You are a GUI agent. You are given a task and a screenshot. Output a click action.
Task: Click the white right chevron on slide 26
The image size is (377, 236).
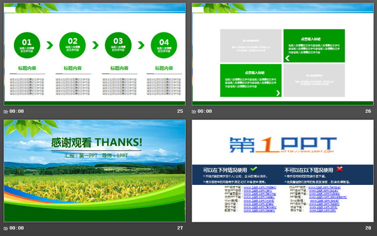click(x=278, y=93)
